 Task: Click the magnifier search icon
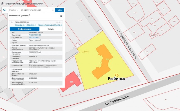(4, 10)
